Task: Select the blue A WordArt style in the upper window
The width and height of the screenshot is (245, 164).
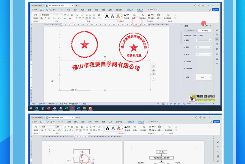Action: (112, 16)
